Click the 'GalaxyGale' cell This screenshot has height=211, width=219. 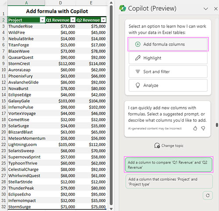coord(26,101)
